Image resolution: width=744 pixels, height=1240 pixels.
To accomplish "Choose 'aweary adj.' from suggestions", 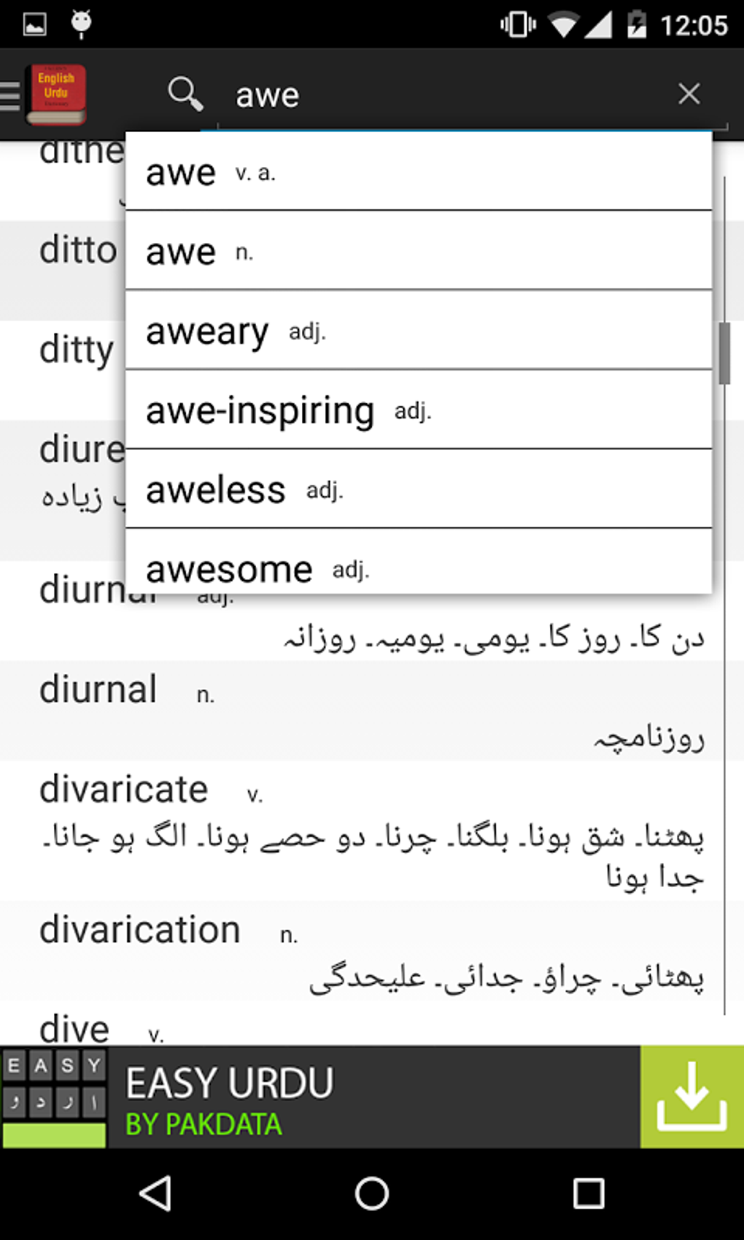I will 419,330.
